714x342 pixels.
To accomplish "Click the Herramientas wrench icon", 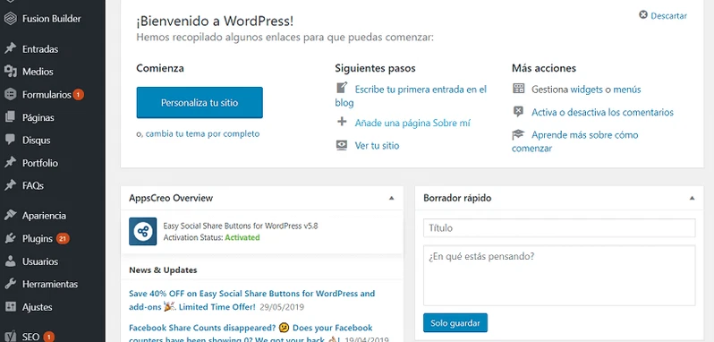I will coord(10,284).
